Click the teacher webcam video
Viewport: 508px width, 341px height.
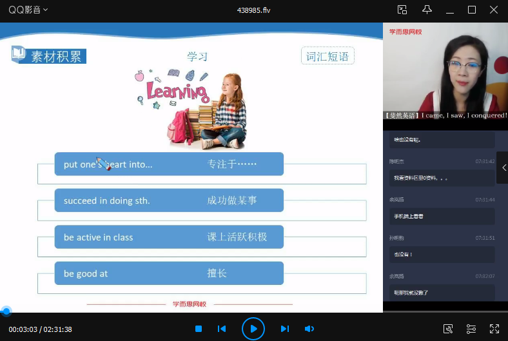tap(445, 71)
